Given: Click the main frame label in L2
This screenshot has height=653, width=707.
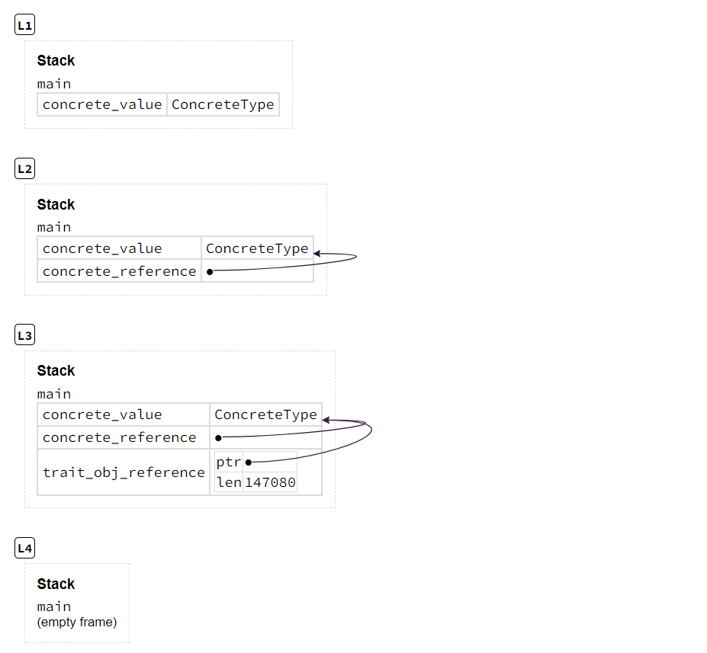Looking at the screenshot, I should [54, 227].
